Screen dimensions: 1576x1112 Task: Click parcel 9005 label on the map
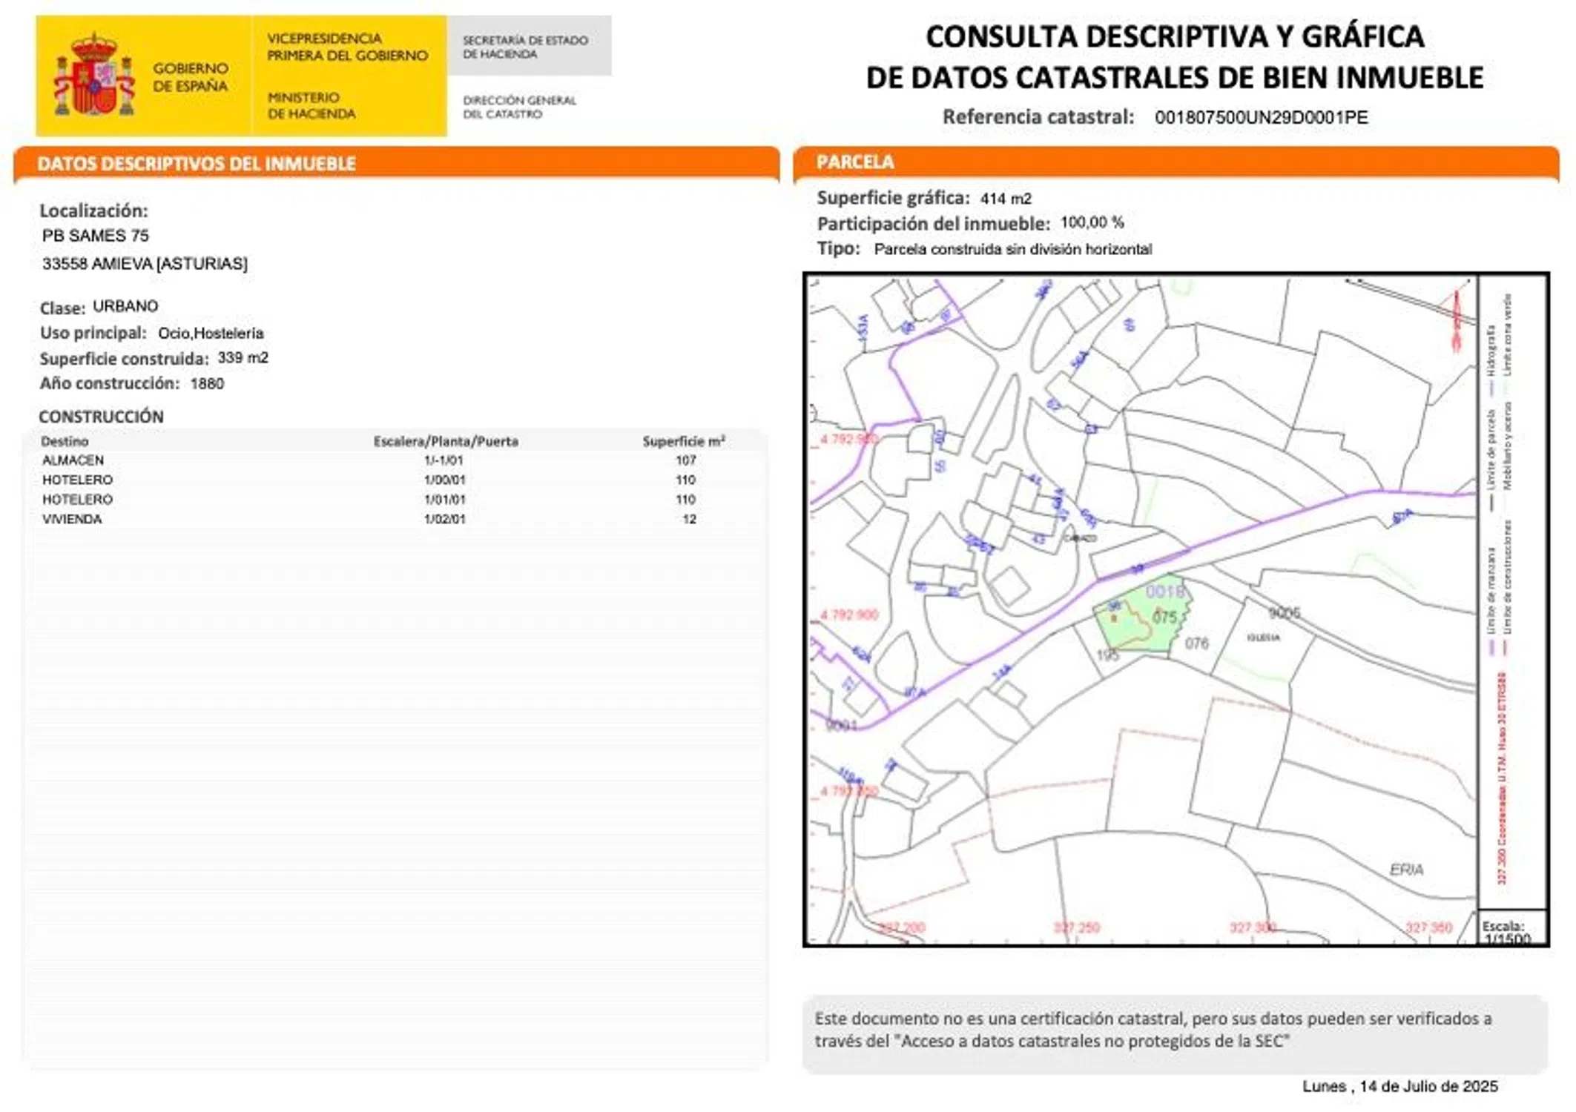(x=1284, y=613)
